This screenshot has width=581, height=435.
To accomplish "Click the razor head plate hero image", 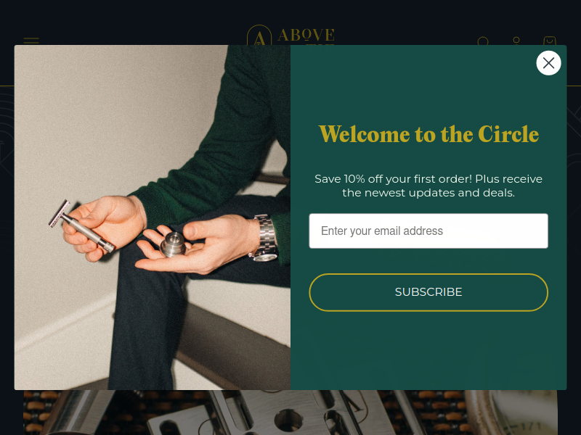I will coord(259,414).
